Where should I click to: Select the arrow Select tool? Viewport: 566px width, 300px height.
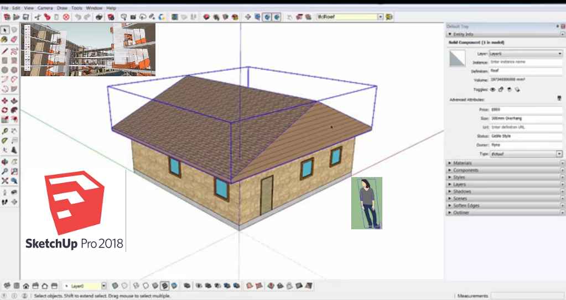(5, 30)
